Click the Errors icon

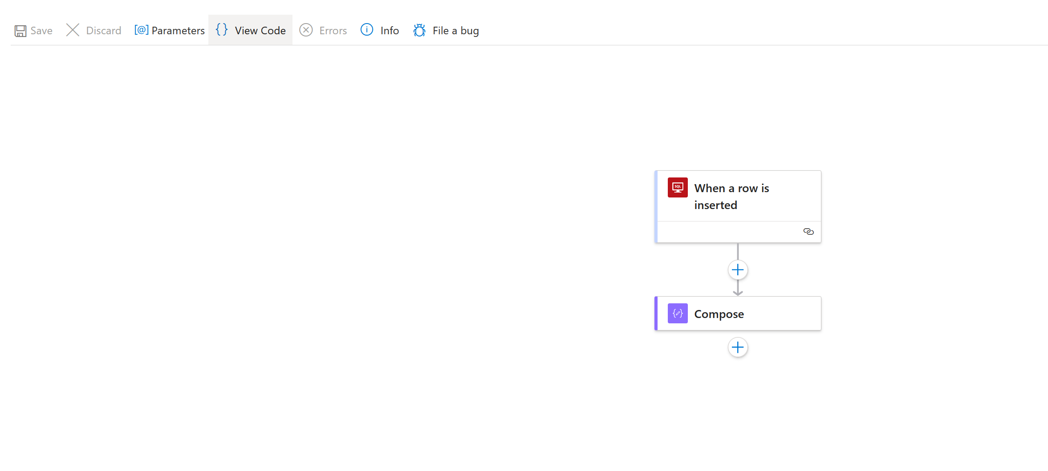[306, 30]
